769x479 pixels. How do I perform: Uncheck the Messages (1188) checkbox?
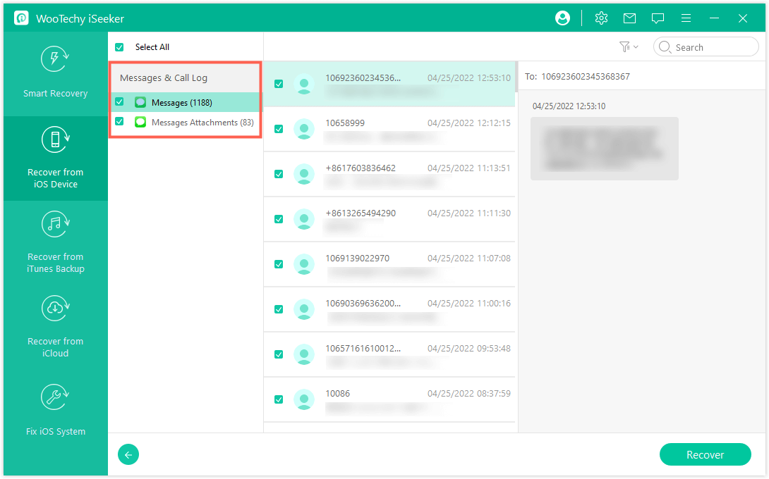click(119, 101)
